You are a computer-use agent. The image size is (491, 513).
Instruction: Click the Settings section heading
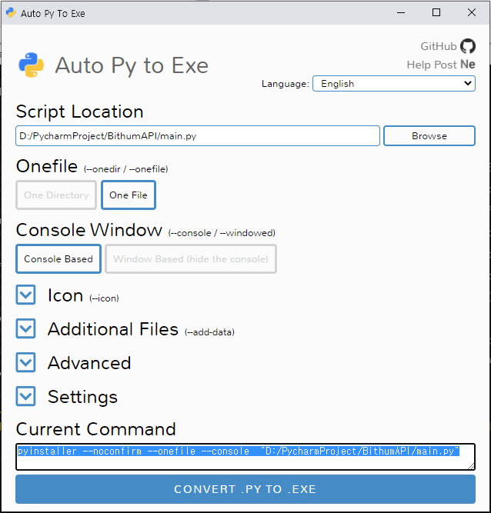coord(82,397)
